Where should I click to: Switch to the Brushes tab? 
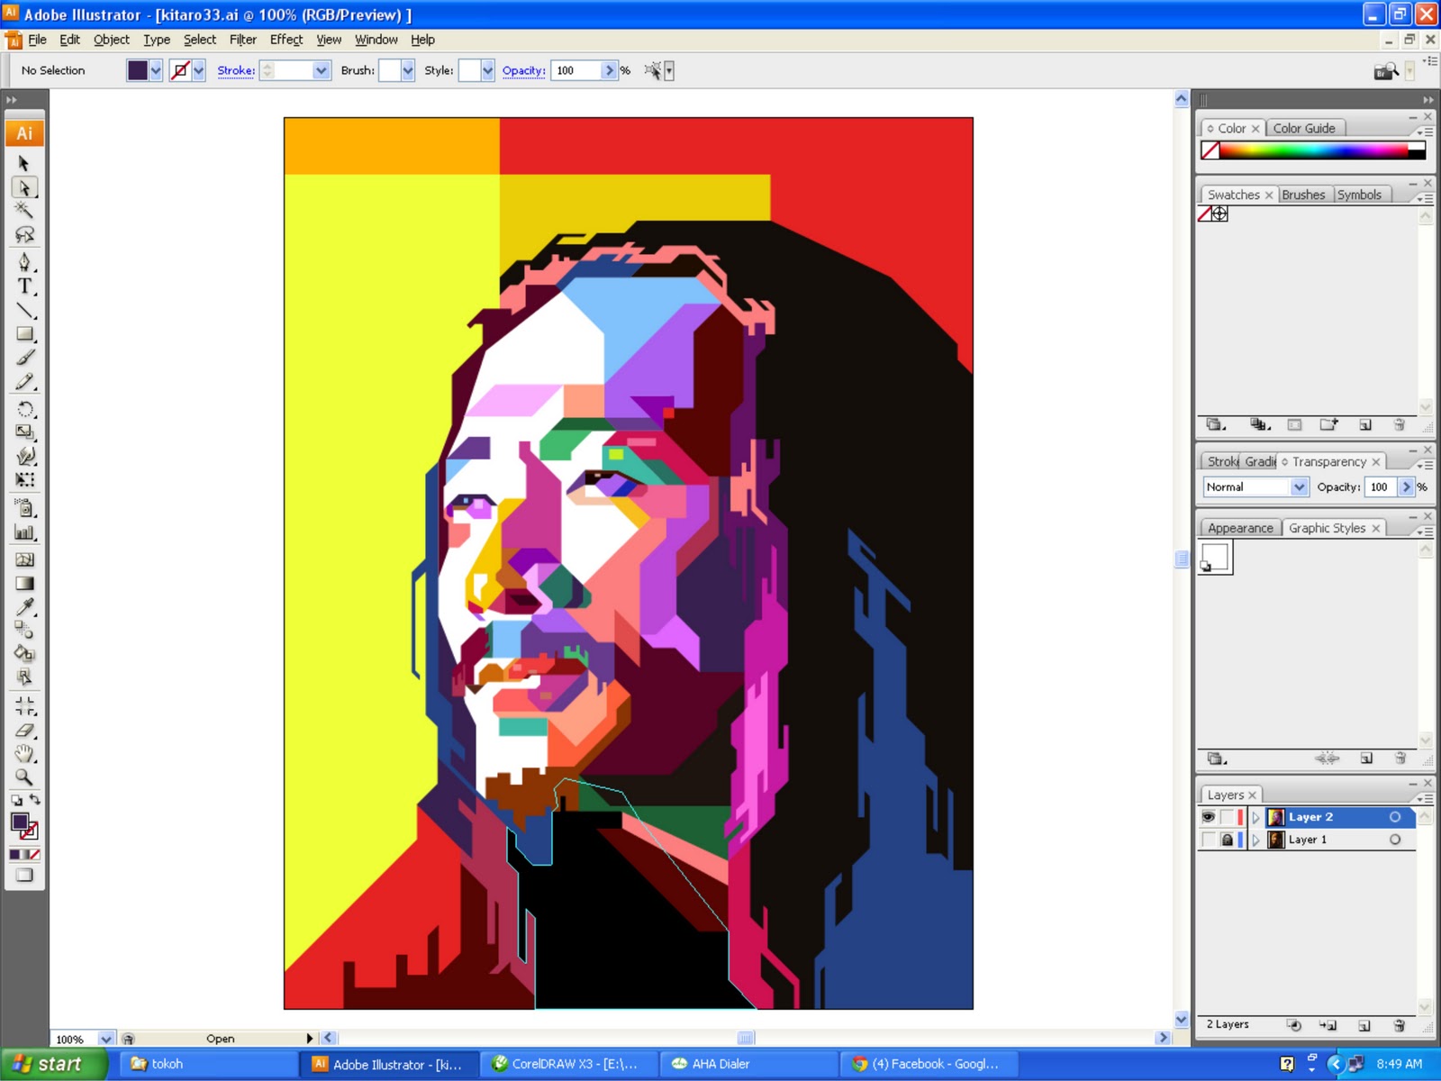[x=1304, y=194]
